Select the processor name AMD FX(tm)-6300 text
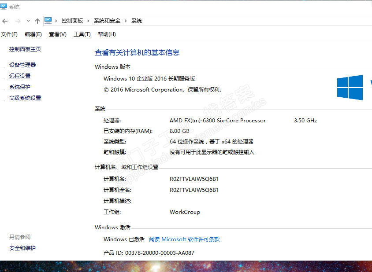This screenshot has height=272, width=372. click(x=218, y=120)
